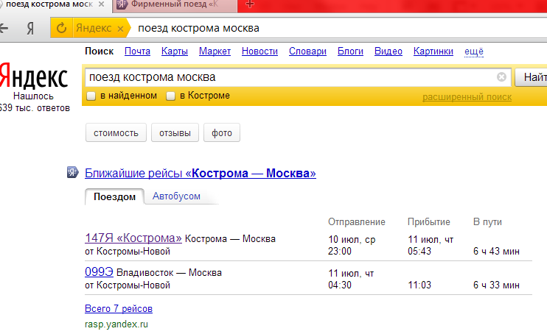Screen dimensions: 547x334
Task: Open Новости
Action: click(x=259, y=51)
